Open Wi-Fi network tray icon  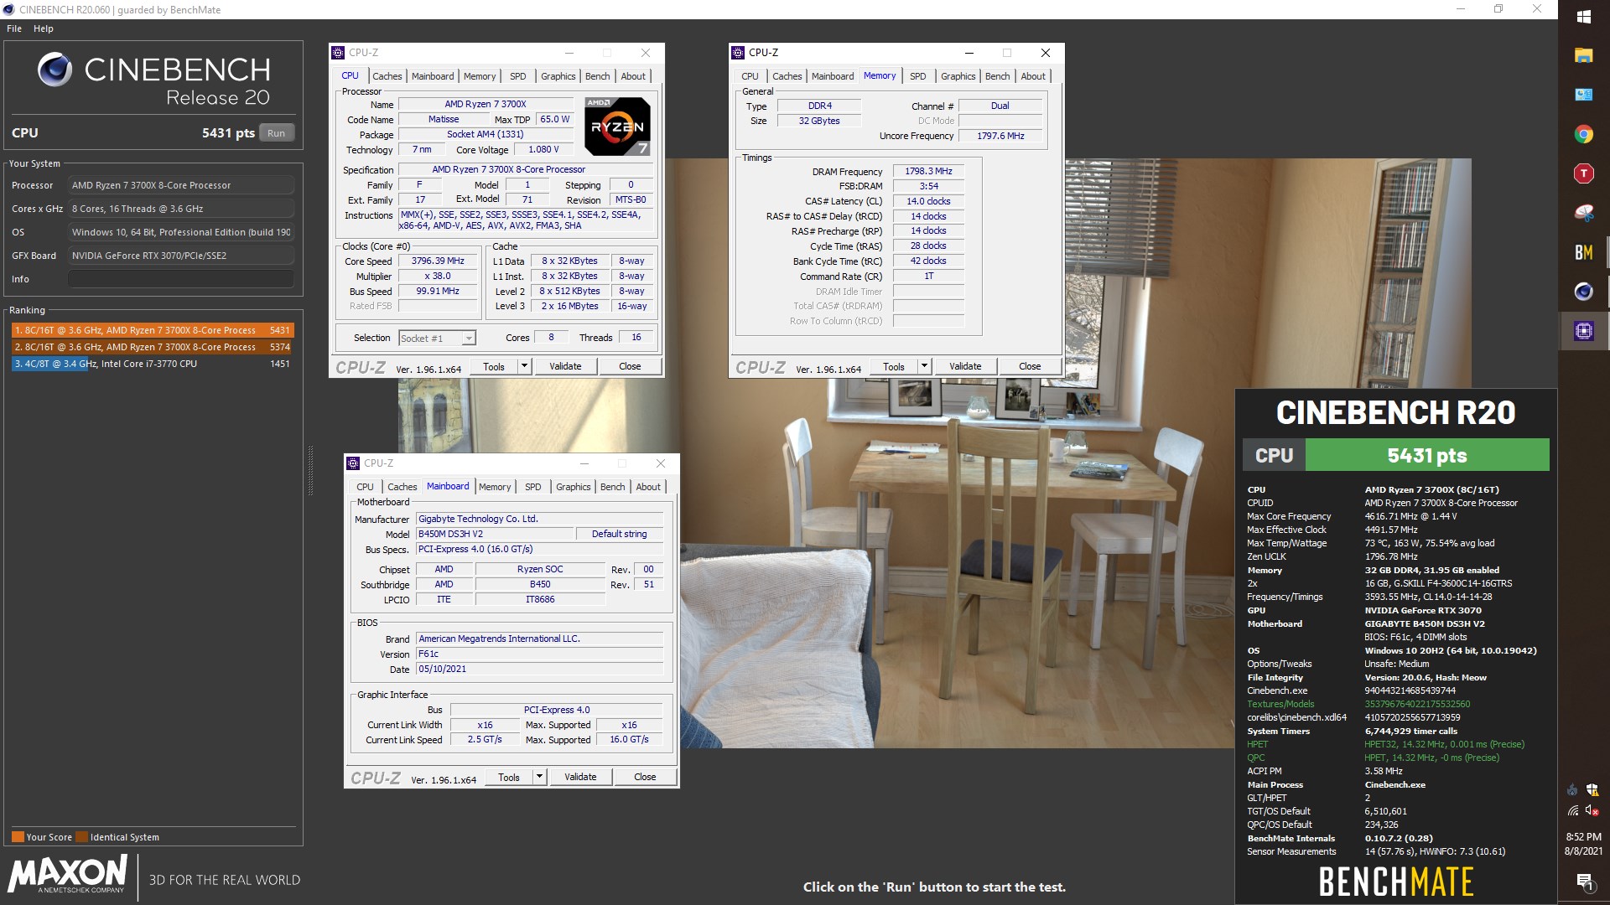point(1572,810)
